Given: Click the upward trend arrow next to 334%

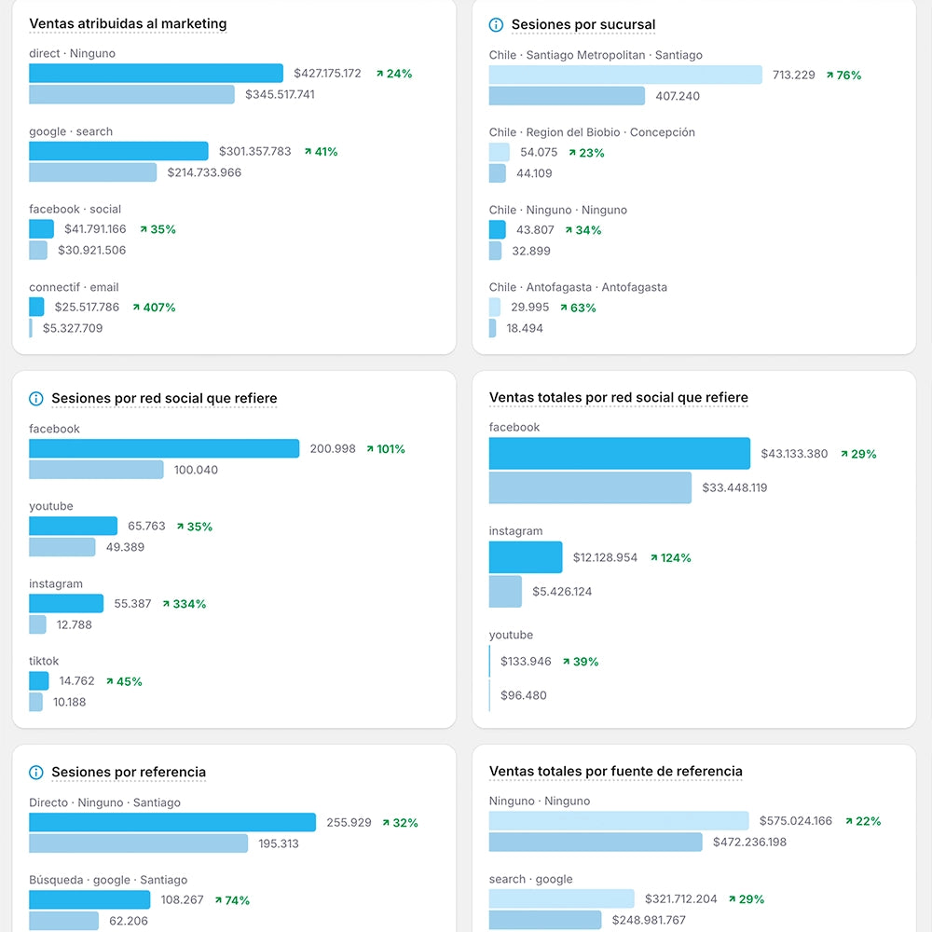Looking at the screenshot, I should (166, 604).
